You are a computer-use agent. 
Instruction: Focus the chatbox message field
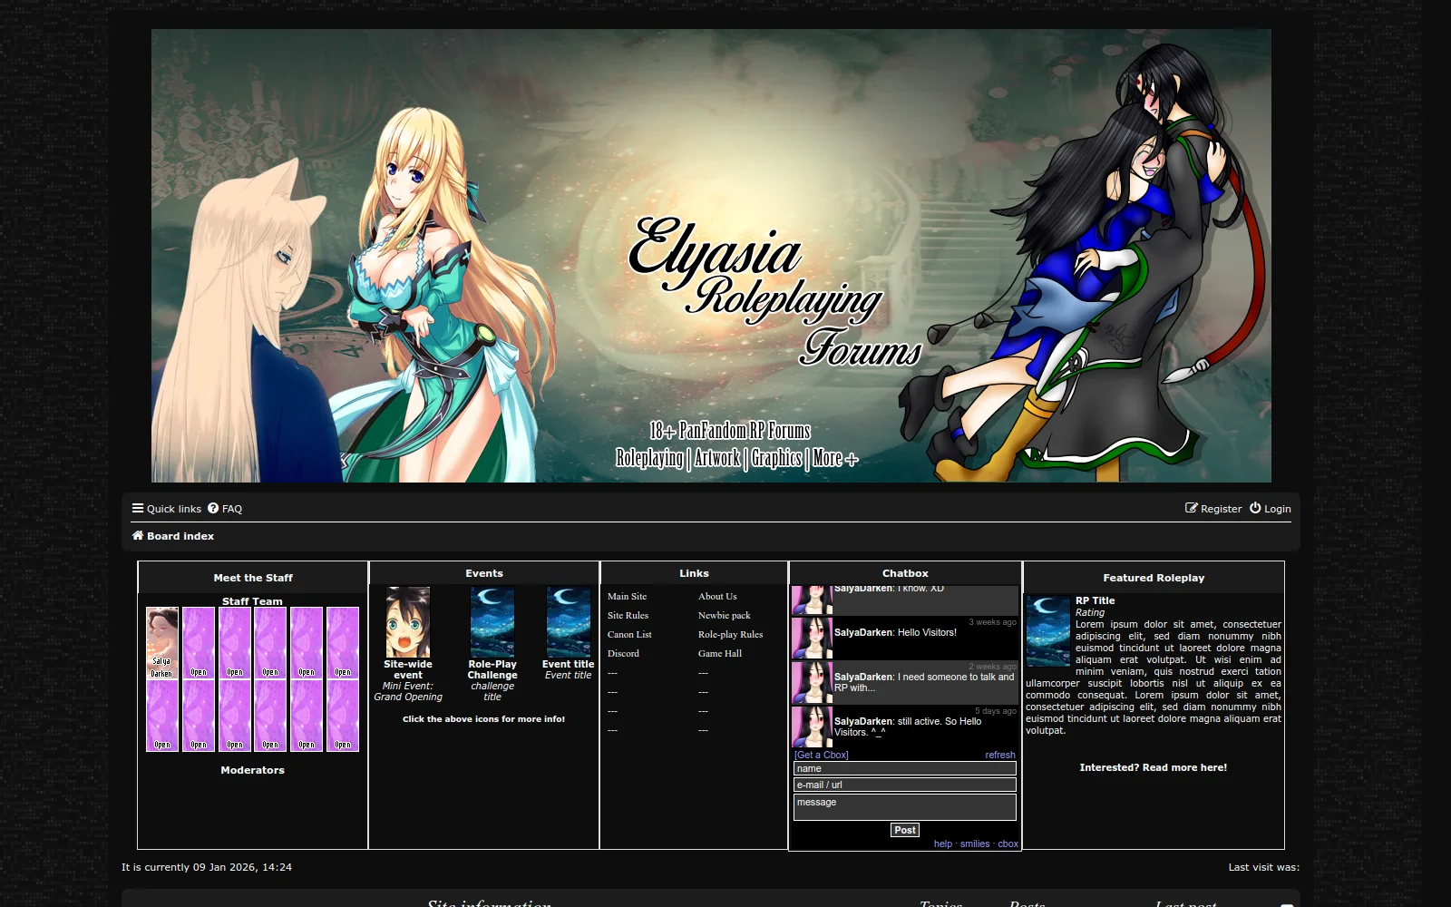pos(905,807)
